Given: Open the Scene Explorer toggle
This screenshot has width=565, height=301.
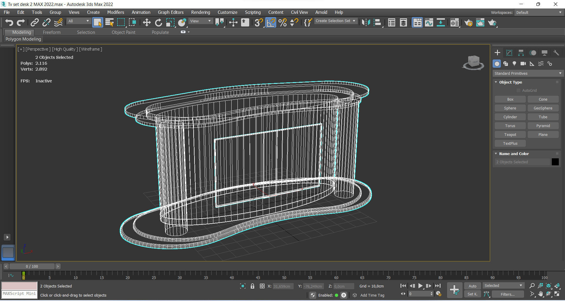Looking at the screenshot, I should (x=391, y=23).
